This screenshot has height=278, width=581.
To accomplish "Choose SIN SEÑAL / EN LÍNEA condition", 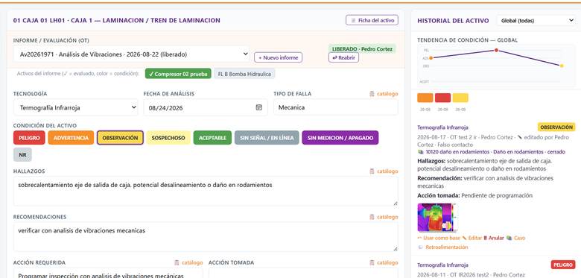I will point(267,138).
